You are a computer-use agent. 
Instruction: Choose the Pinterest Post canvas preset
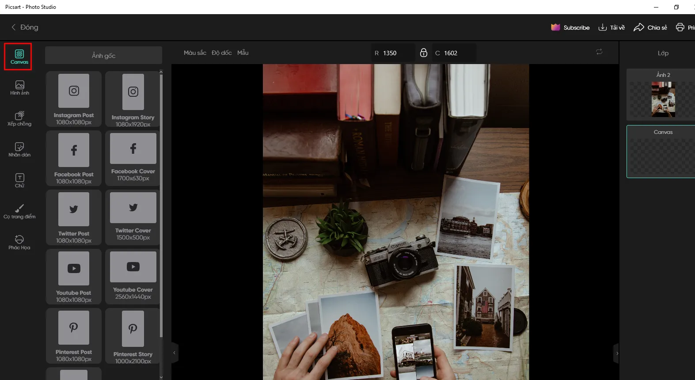(74, 336)
